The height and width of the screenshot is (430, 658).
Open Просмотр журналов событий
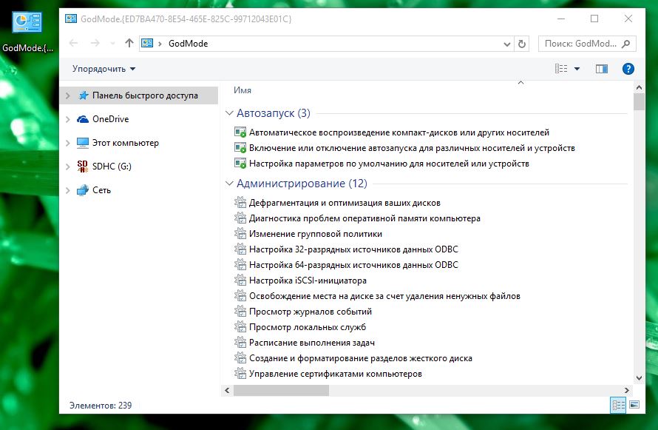[310, 312]
